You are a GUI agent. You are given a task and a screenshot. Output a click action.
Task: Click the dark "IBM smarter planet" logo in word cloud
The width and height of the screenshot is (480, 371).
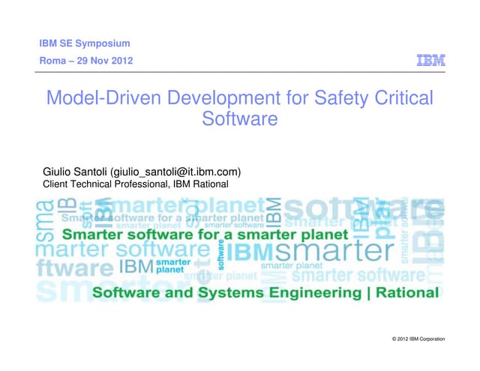click(x=154, y=266)
